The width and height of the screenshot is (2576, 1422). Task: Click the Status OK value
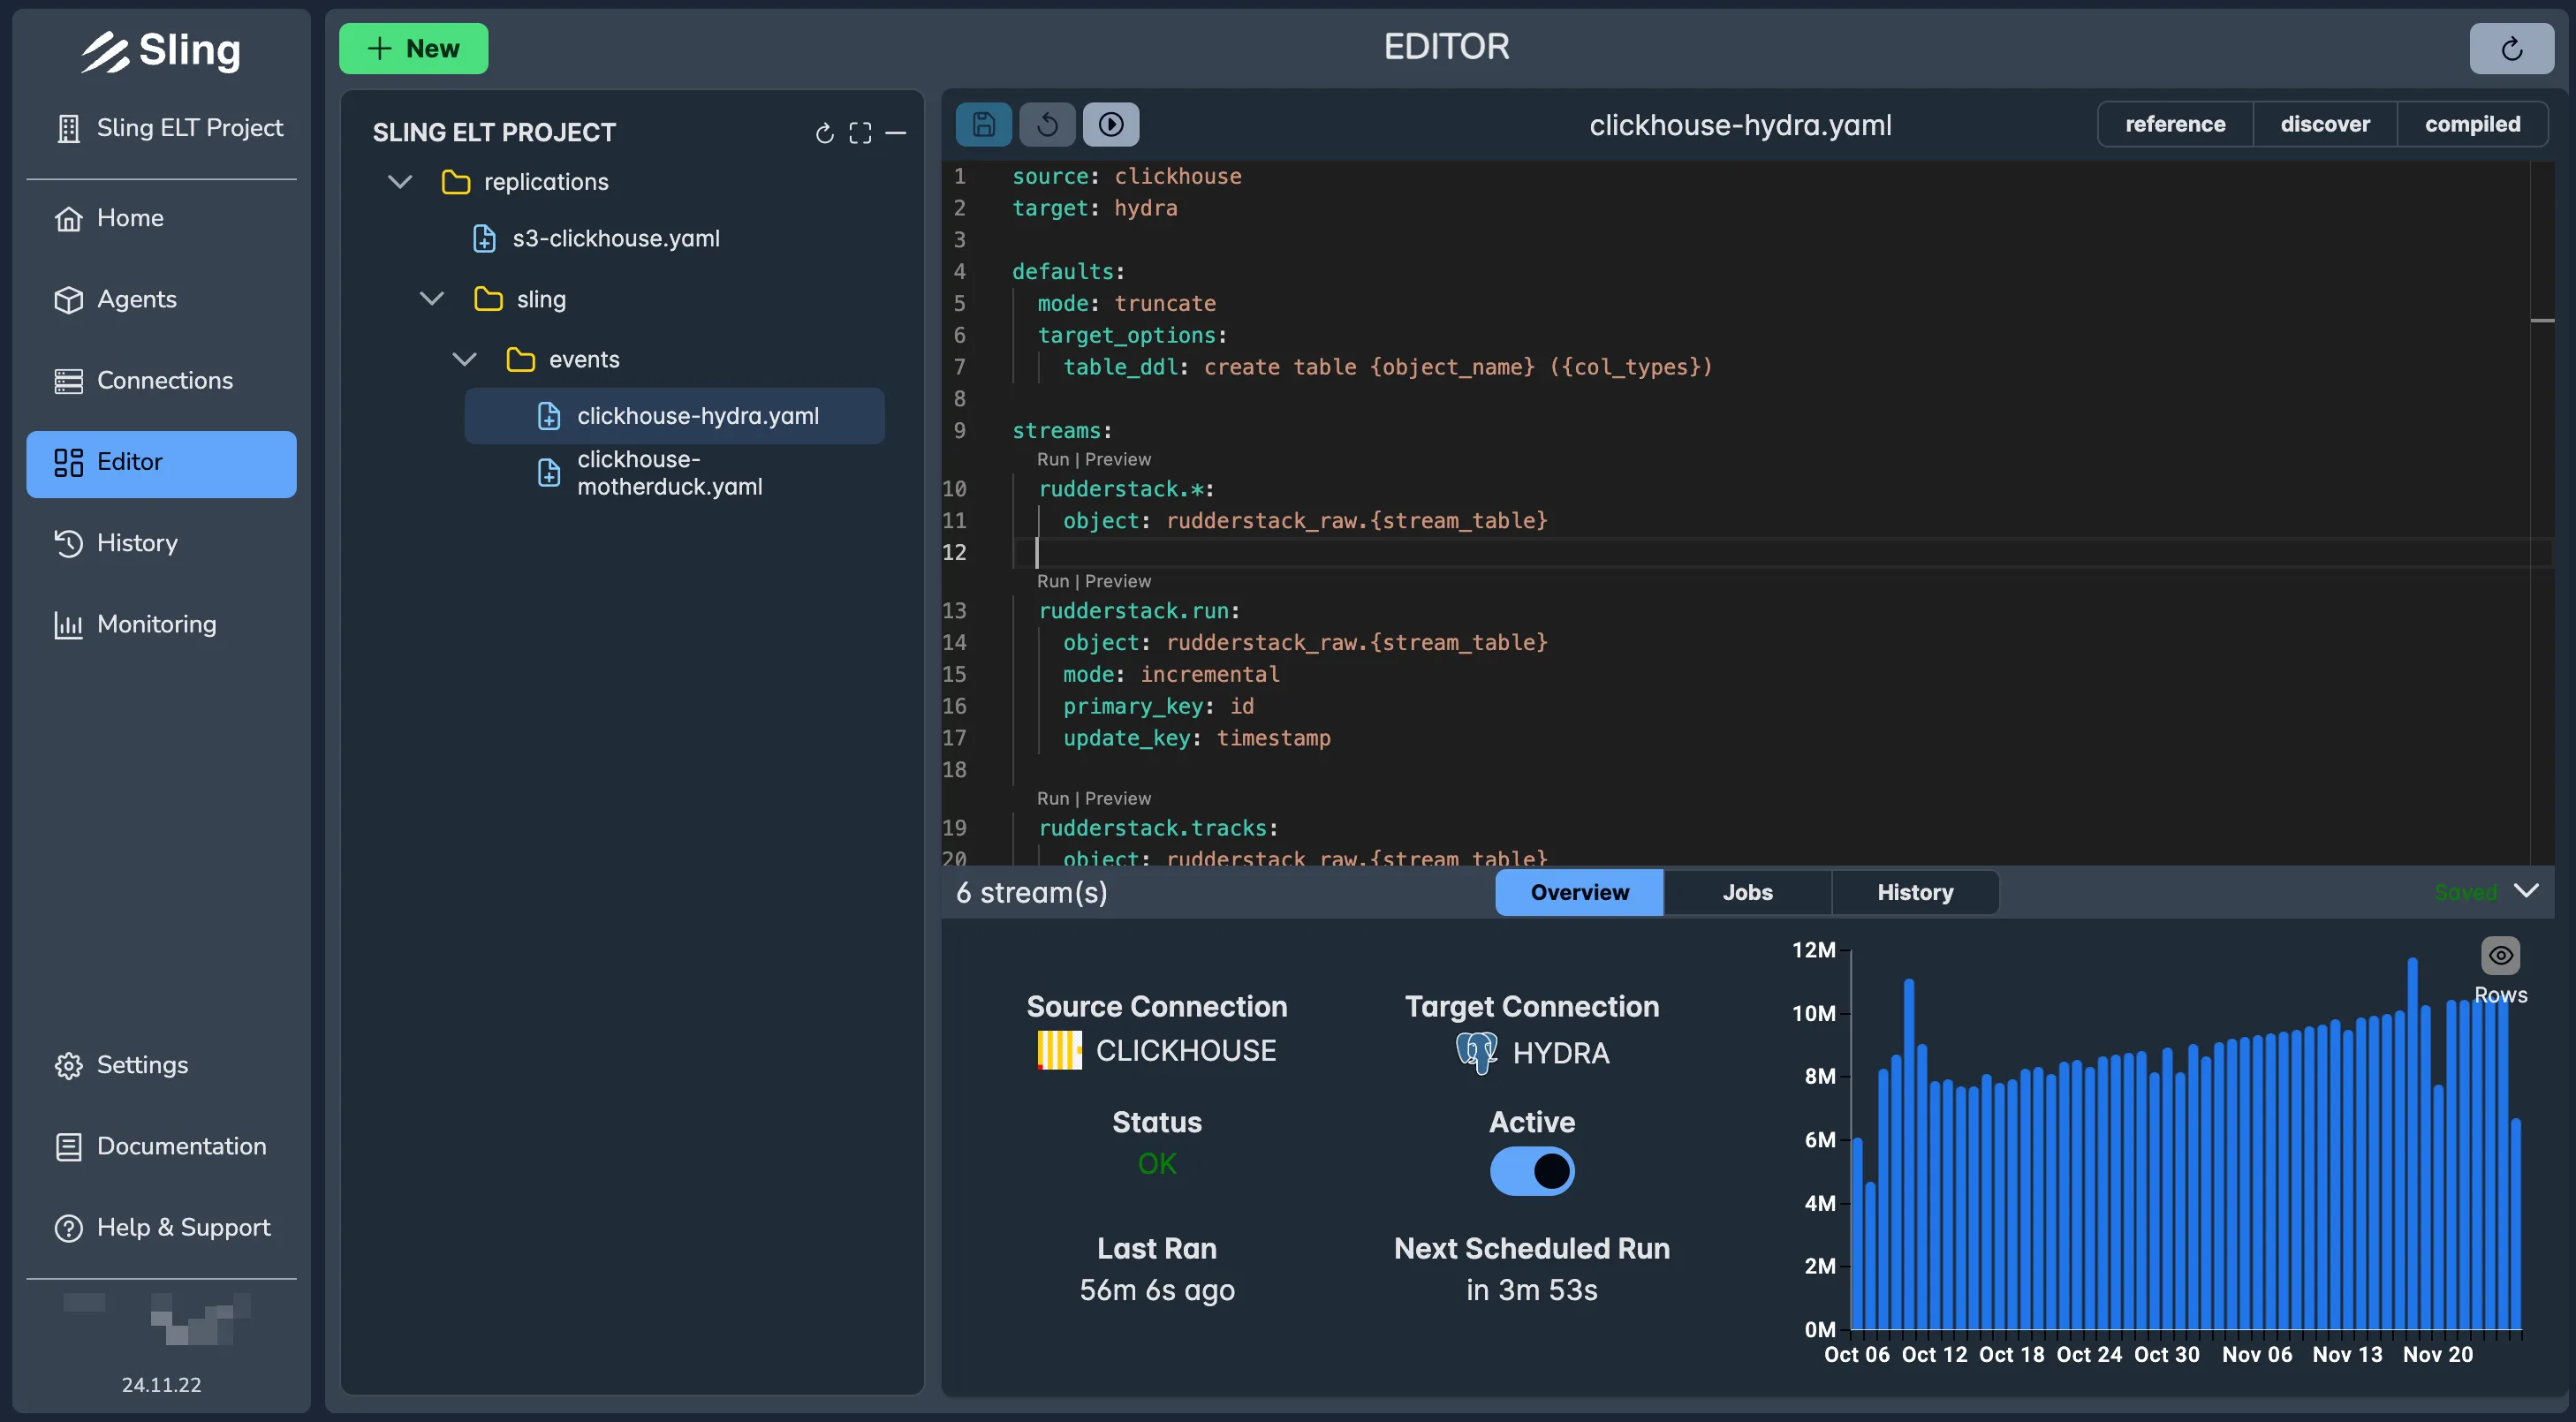(1157, 1164)
